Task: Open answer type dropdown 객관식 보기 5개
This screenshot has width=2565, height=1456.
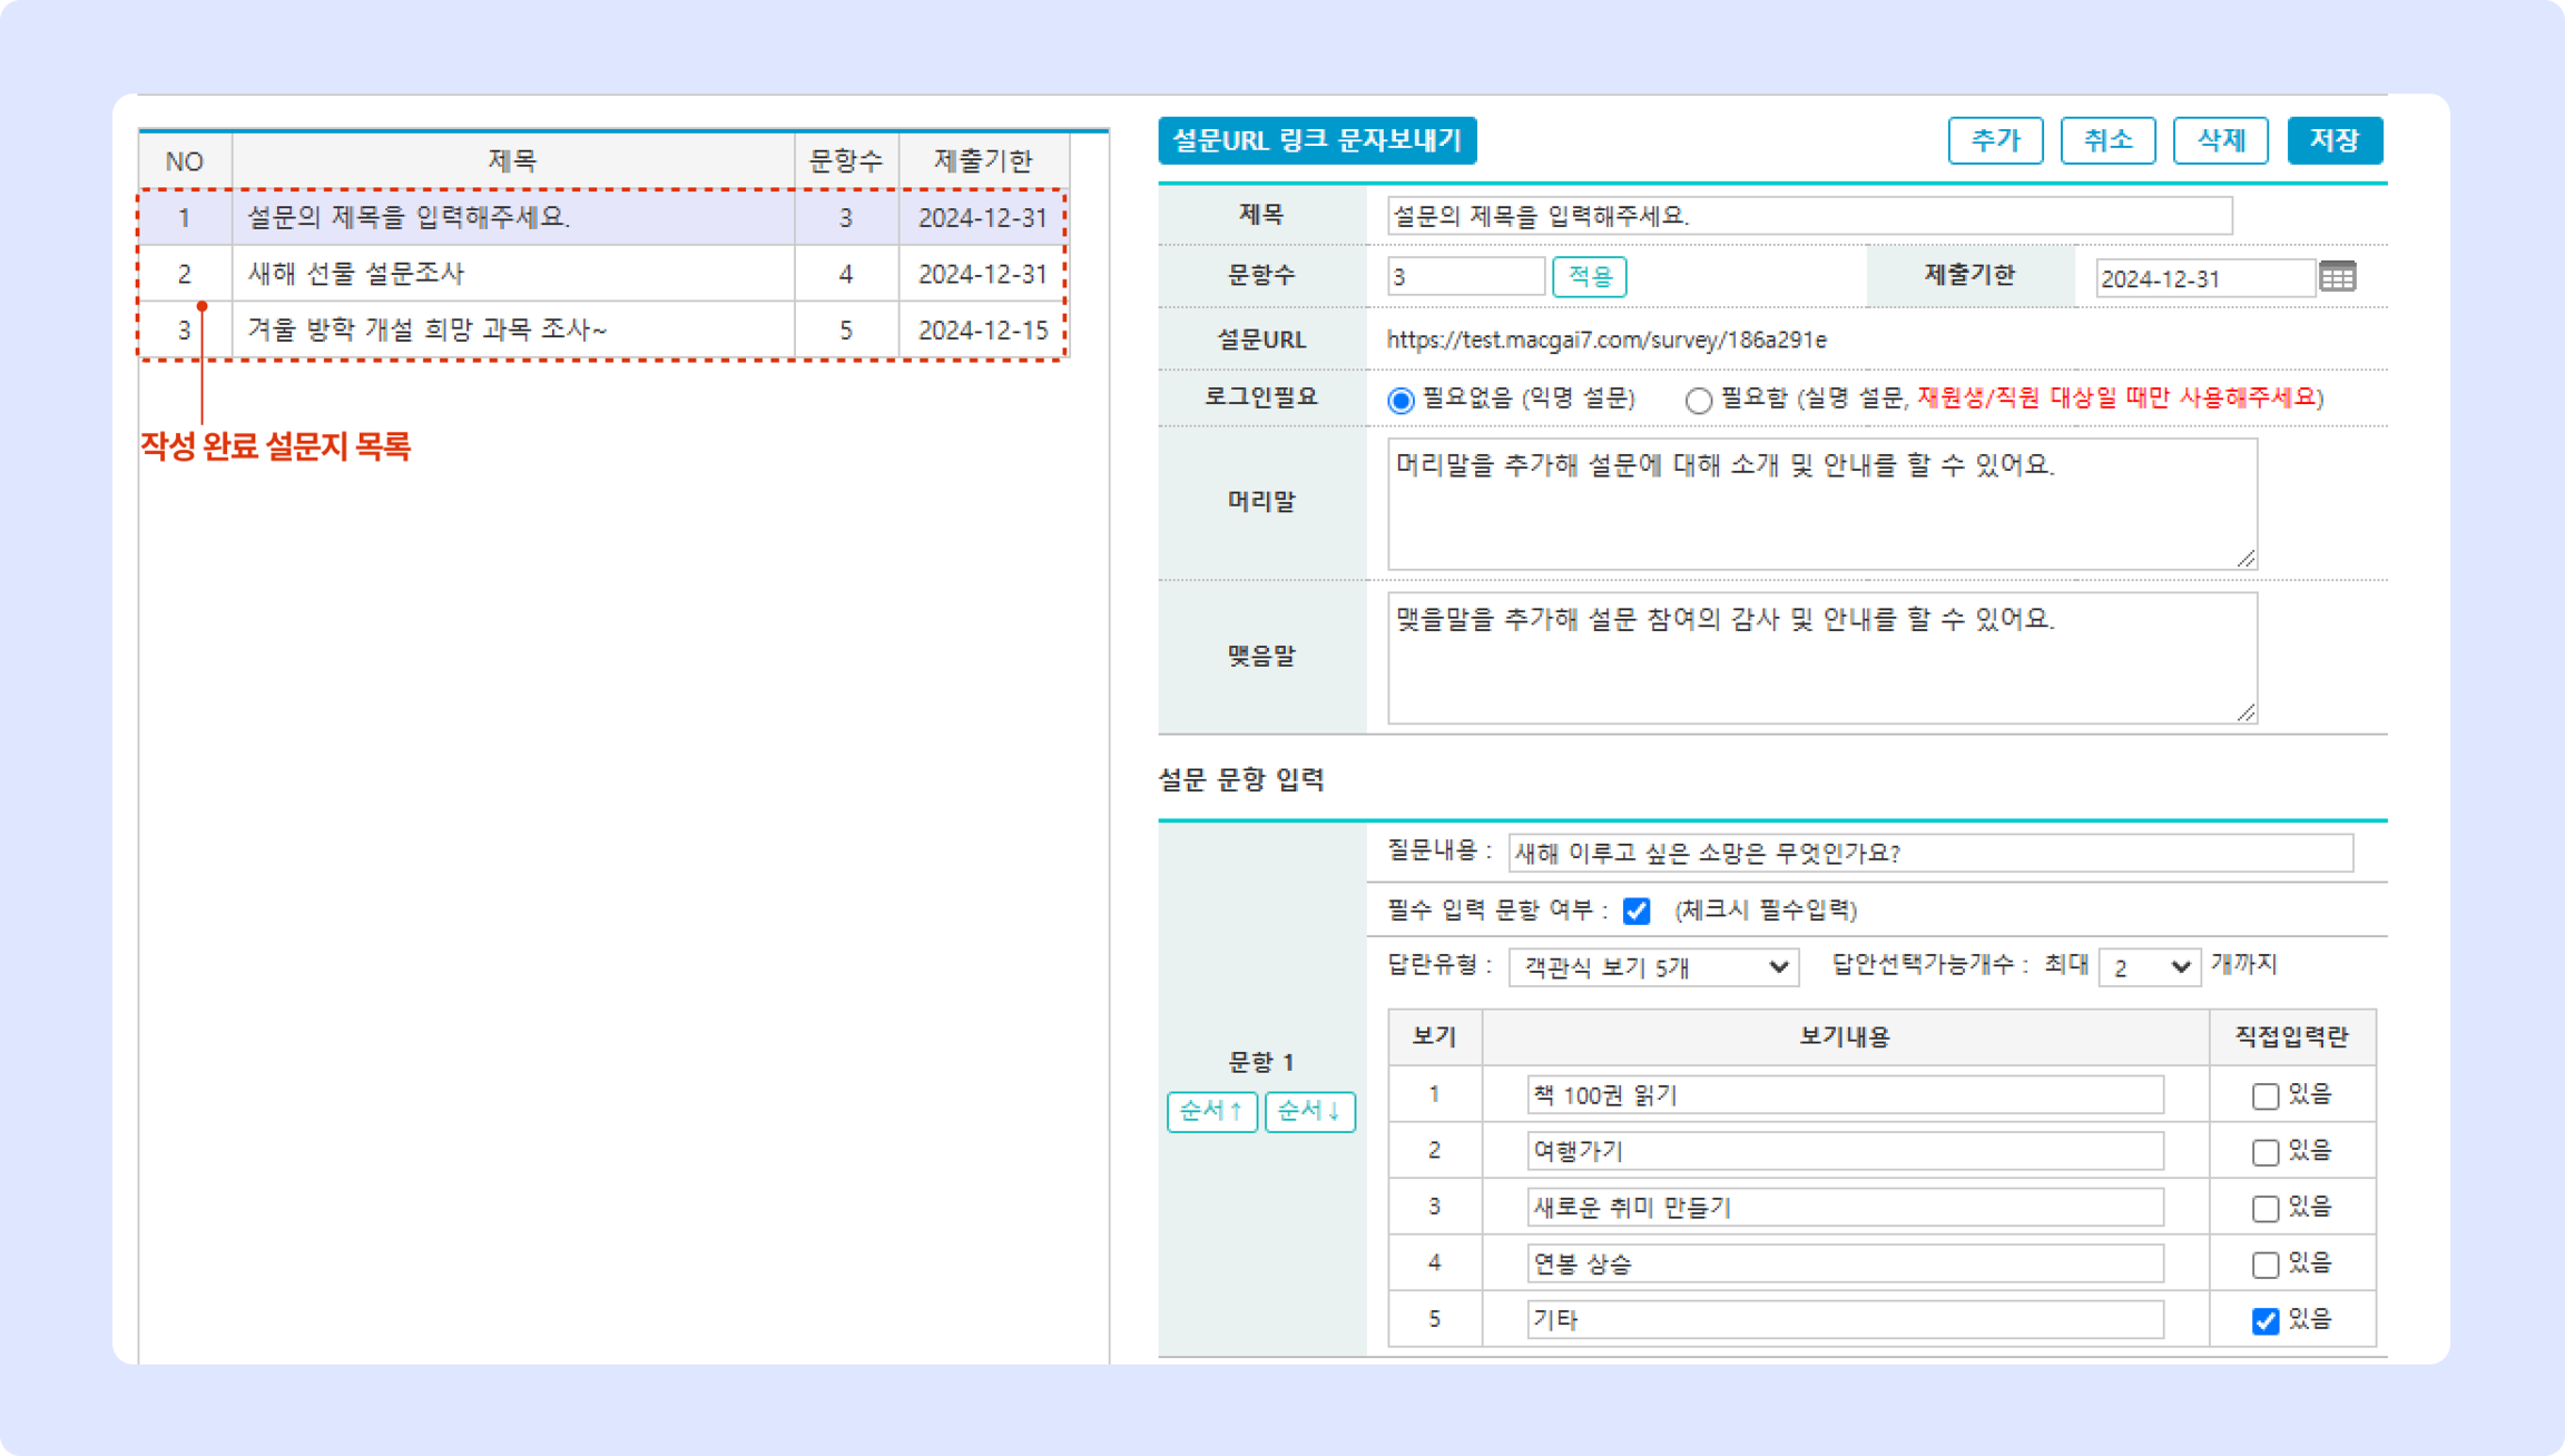Action: point(1653,967)
